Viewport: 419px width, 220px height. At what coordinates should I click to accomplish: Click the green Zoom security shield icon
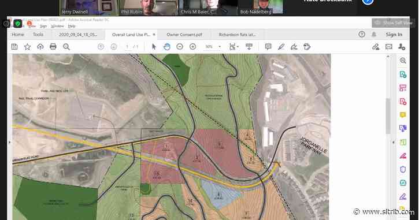pyautogui.click(x=18, y=24)
